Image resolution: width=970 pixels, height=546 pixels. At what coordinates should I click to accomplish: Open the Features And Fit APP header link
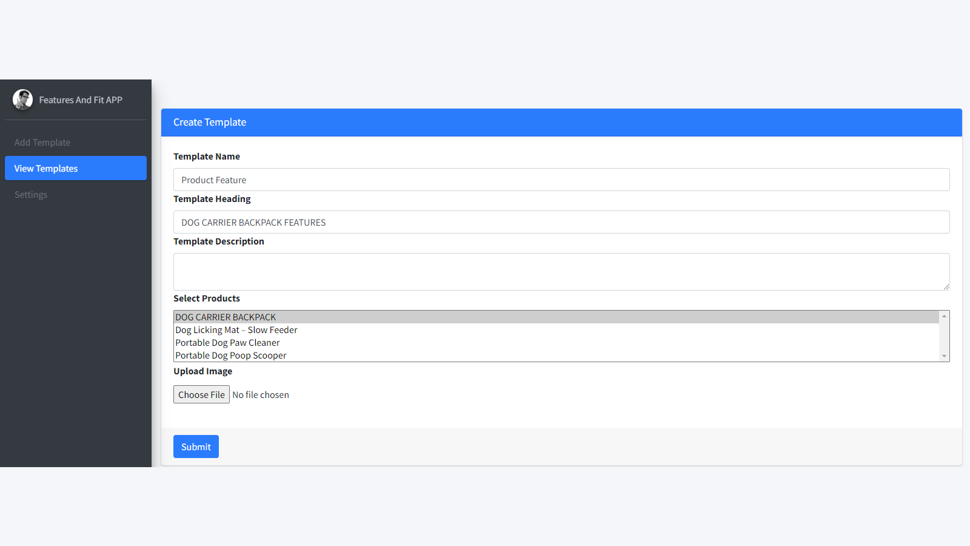tap(81, 99)
